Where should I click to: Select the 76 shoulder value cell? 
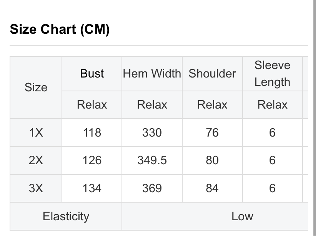[x=212, y=133]
